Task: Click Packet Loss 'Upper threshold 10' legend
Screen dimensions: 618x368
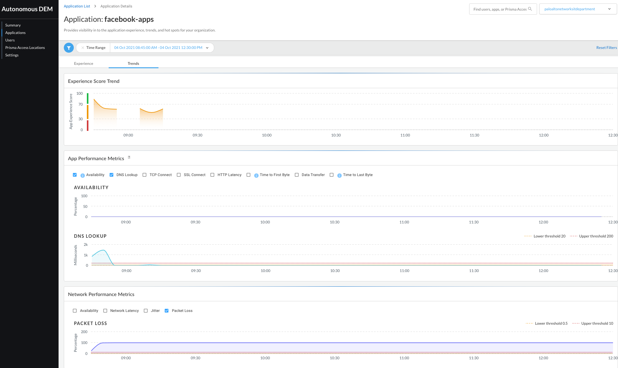Action: click(x=593, y=323)
